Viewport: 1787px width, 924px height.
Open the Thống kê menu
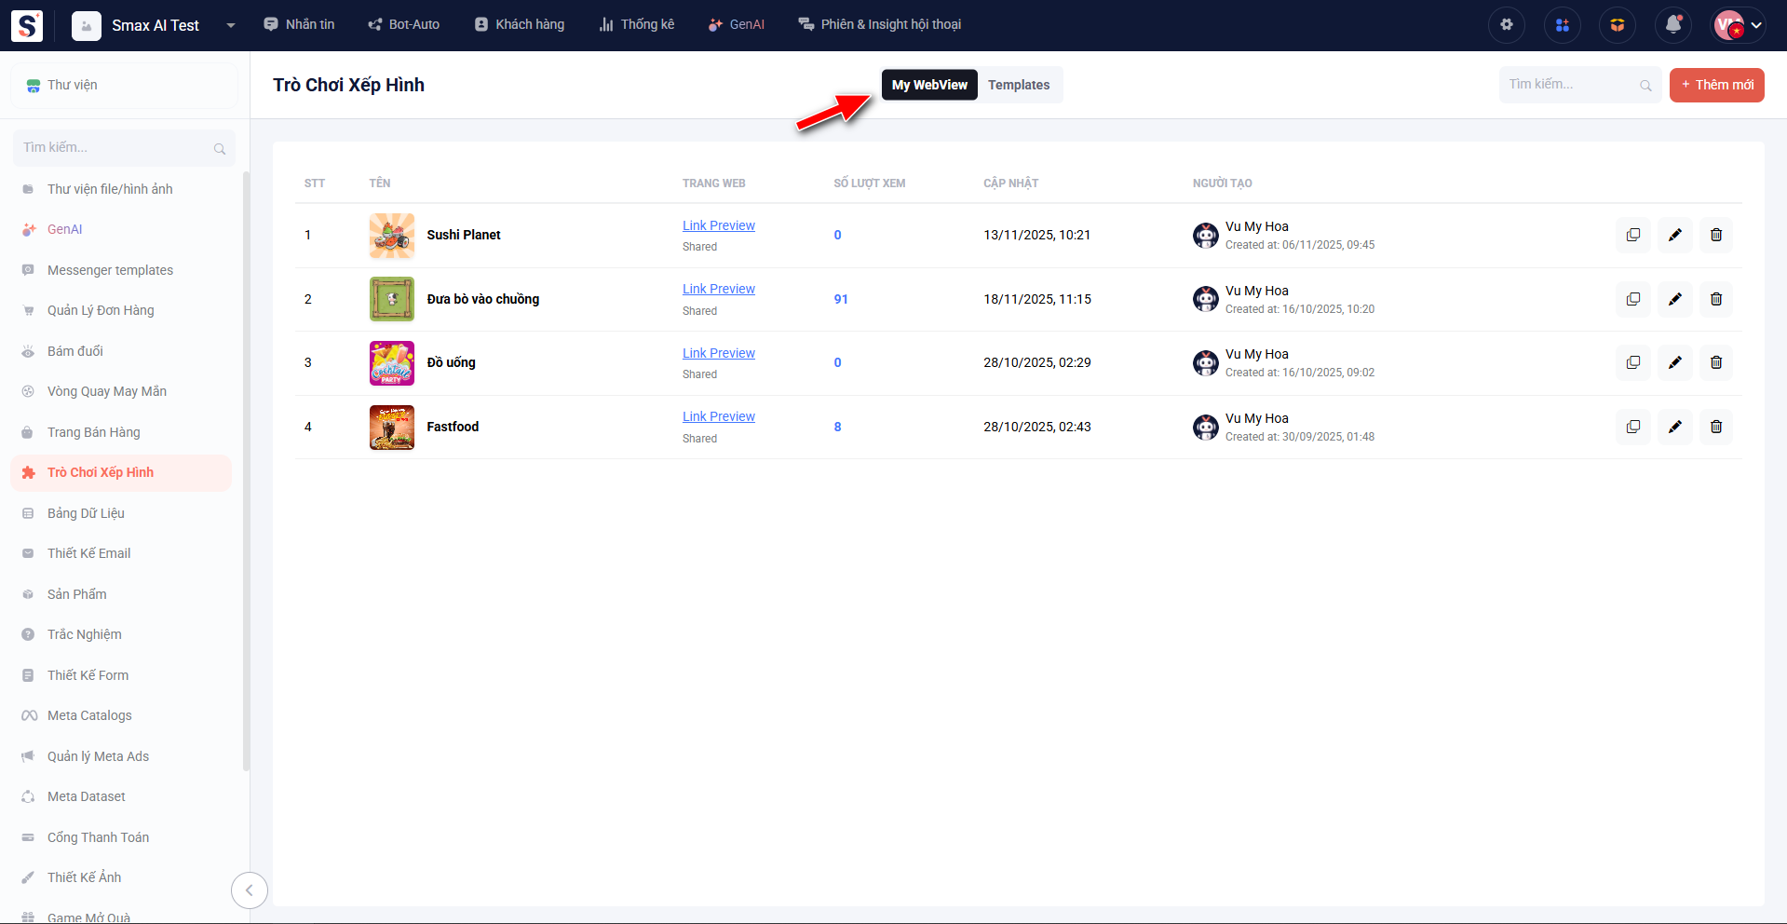coord(637,24)
